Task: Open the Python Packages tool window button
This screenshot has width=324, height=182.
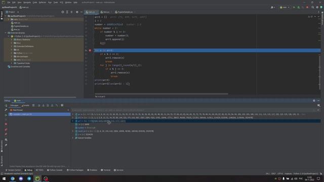Action: point(75,170)
